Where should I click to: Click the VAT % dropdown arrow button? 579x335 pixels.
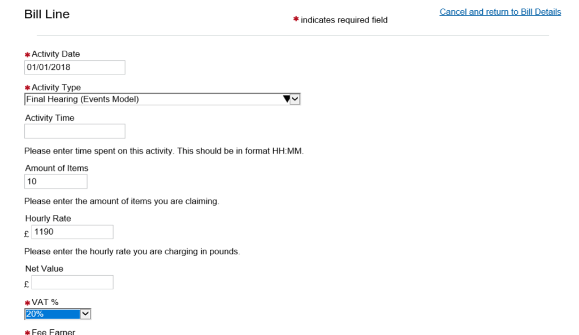tap(85, 314)
